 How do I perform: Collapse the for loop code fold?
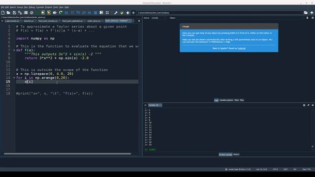click(x=14, y=78)
